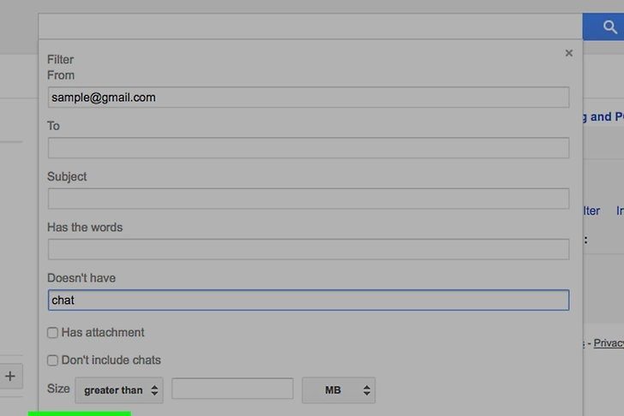The width and height of the screenshot is (624, 416).
Task: Open the Size 'greater than' dropdown
Action: 118,390
